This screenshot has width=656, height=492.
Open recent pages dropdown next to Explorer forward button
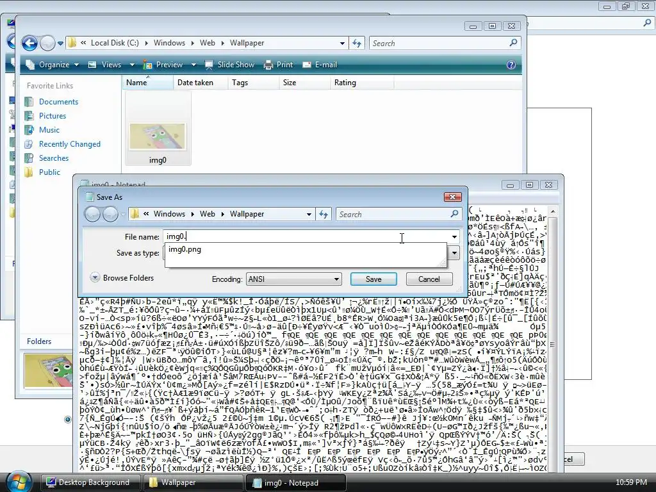pos(61,43)
